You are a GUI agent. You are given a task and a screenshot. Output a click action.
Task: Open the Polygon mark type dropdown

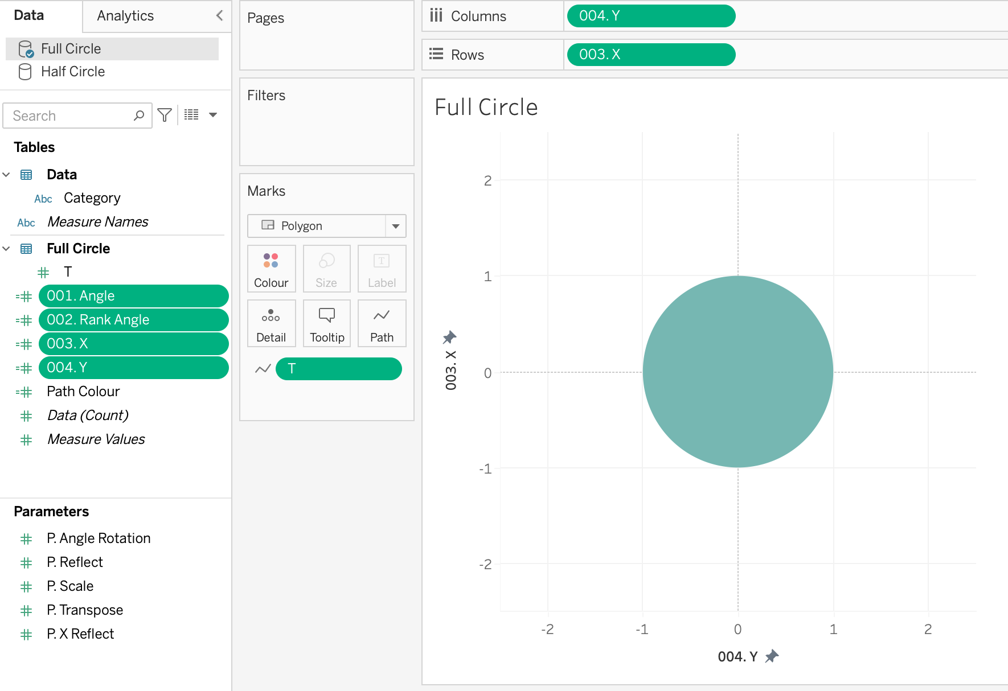[395, 226]
